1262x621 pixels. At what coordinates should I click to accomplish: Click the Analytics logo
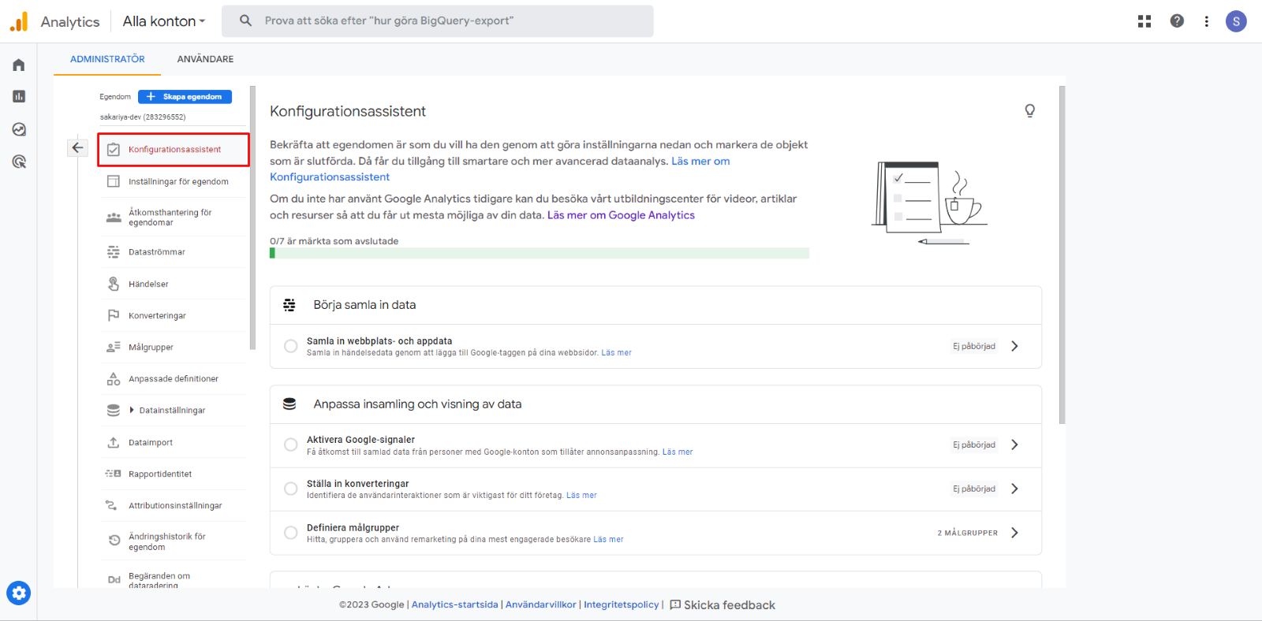(x=19, y=22)
